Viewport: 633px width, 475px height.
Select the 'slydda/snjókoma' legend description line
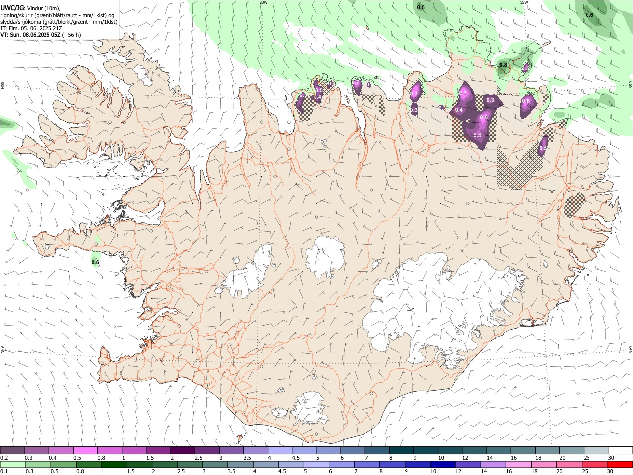coord(59,22)
